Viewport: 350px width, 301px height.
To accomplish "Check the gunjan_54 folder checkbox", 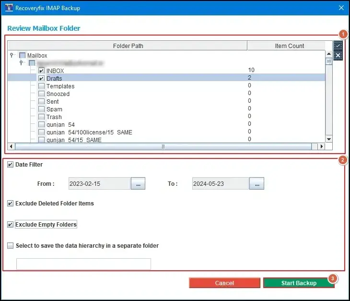I will [x=41, y=124].
